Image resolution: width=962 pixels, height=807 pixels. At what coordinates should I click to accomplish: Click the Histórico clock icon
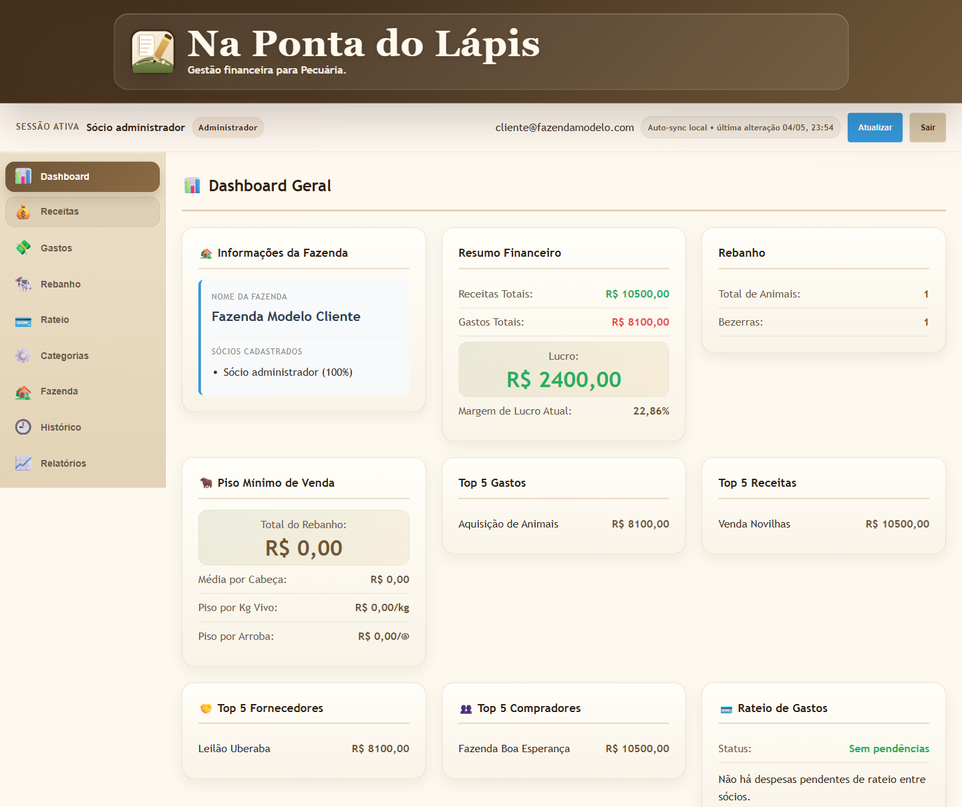[x=23, y=427]
